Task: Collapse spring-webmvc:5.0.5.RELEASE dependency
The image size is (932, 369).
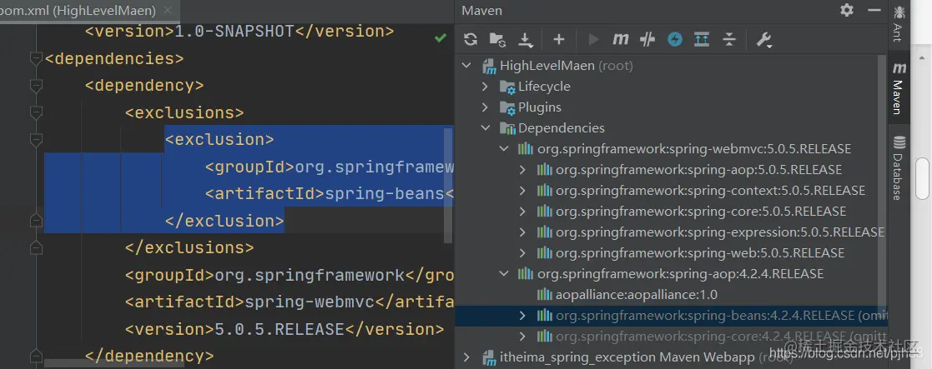Action: (504, 149)
